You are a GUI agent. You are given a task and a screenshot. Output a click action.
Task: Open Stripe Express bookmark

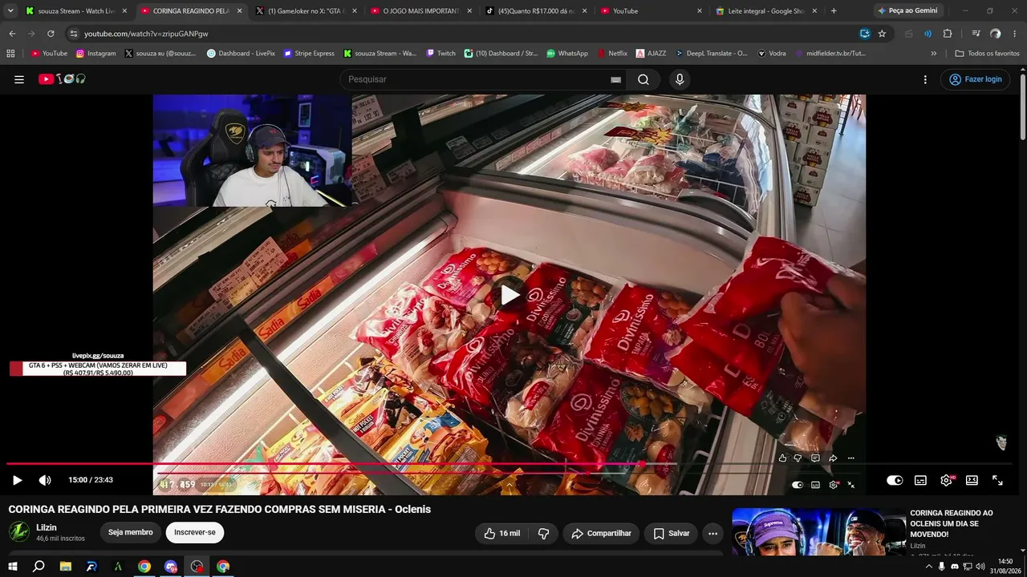[309, 54]
